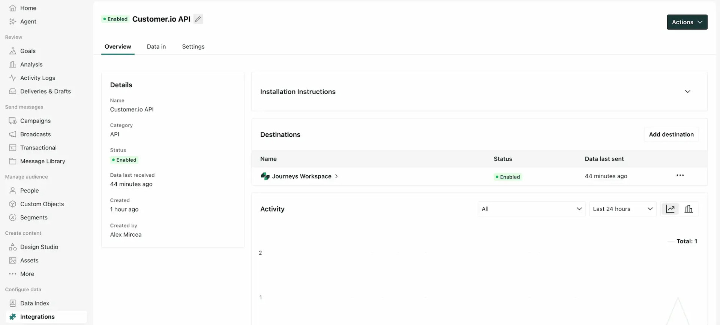The image size is (720, 325).
Task: Click Enabled status in Destinations row
Action: pos(508,177)
